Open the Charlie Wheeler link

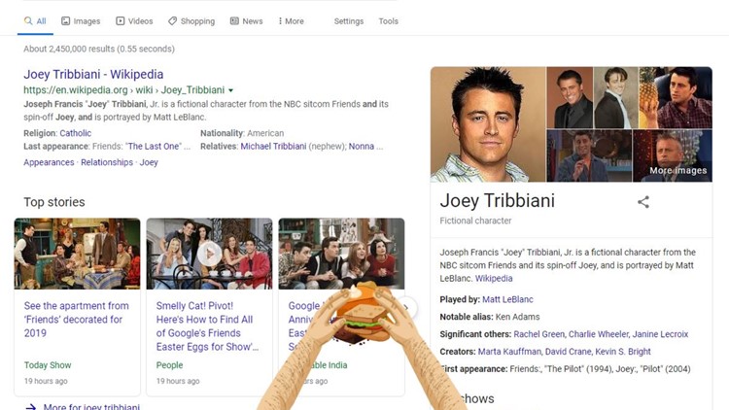click(599, 334)
